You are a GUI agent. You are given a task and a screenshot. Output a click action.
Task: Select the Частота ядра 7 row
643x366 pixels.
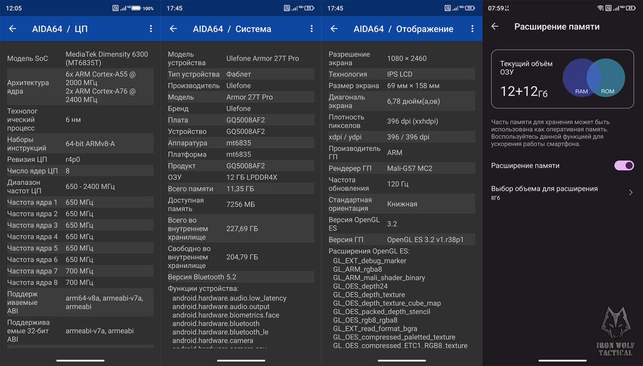(x=80, y=271)
